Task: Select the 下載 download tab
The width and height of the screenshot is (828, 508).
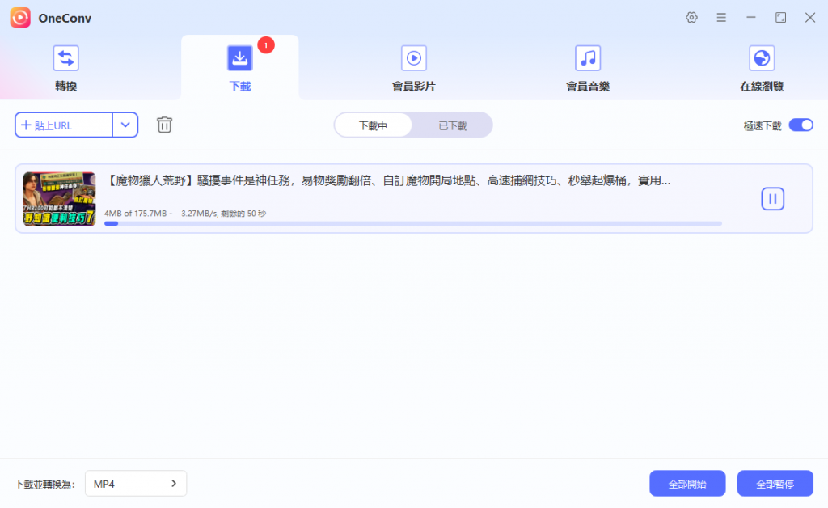Action: point(239,68)
